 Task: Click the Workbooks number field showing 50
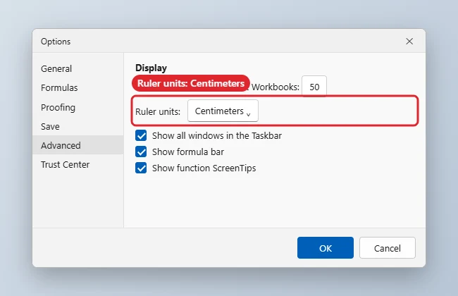tap(314, 87)
